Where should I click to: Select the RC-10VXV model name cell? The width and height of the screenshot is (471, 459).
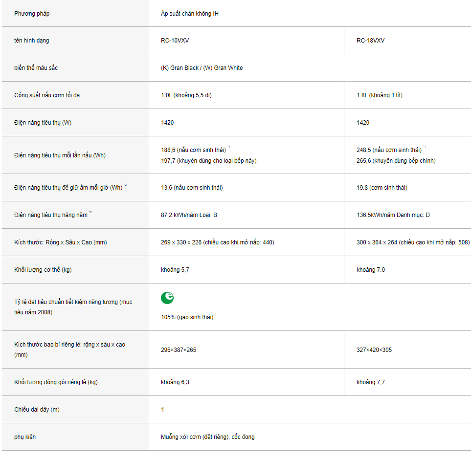coord(175,41)
